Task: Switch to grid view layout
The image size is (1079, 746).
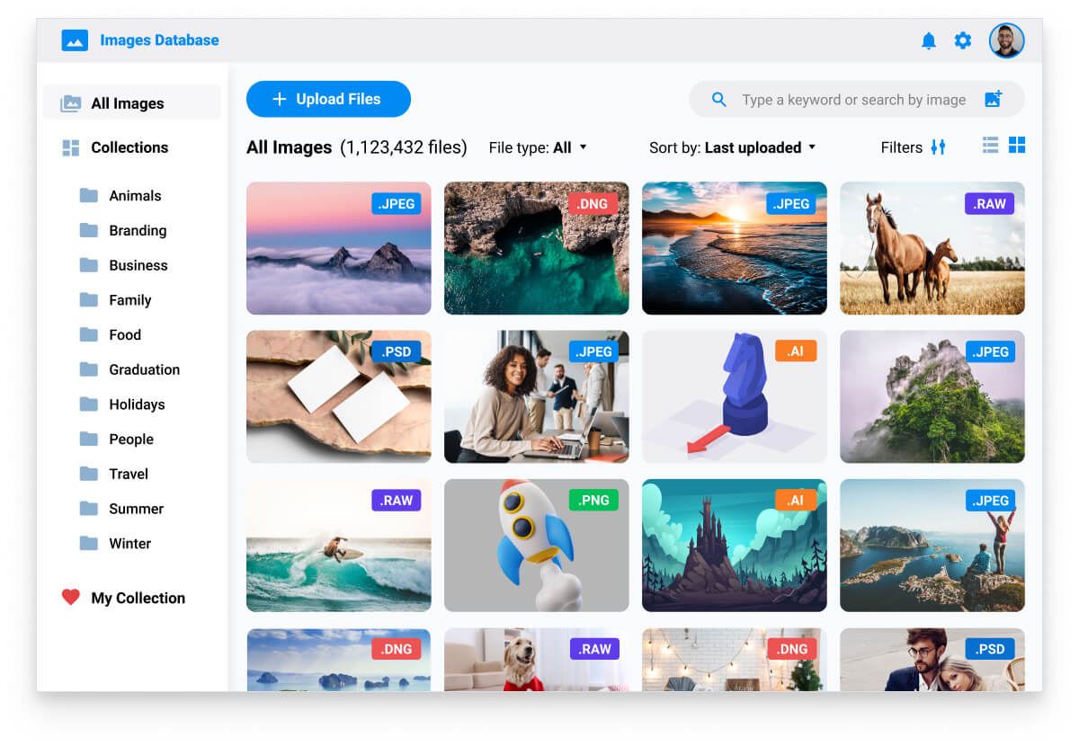Action: coord(1017,146)
